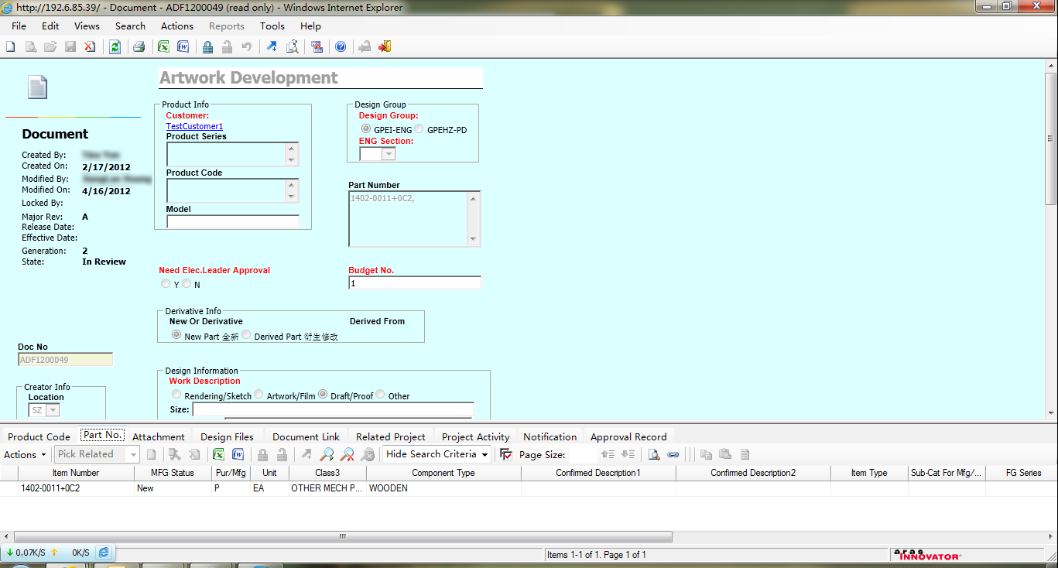1058x568 pixels.
Task: Click into the Model input field
Action: 233,221
